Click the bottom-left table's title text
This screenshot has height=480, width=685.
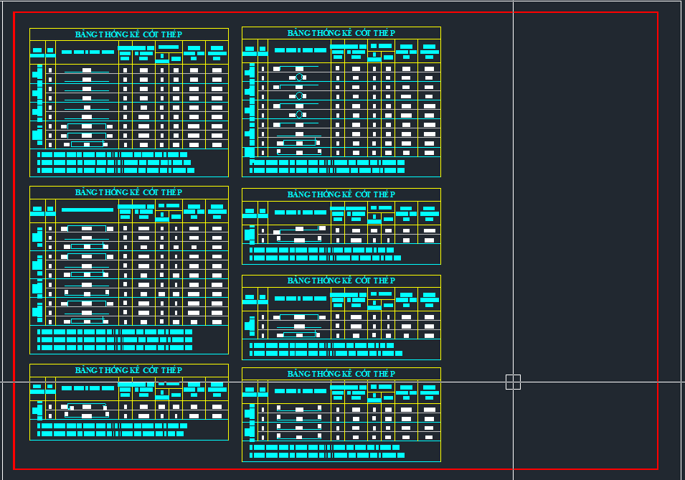[x=129, y=370]
